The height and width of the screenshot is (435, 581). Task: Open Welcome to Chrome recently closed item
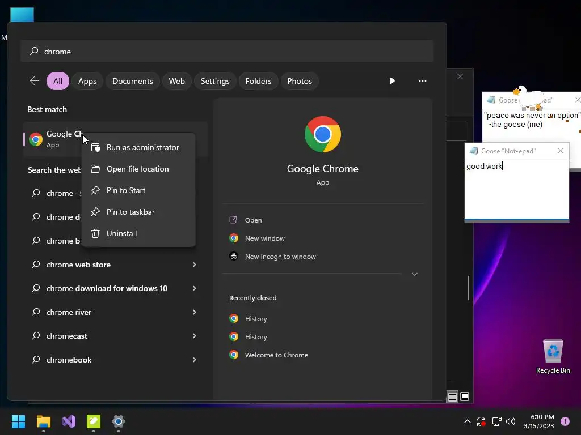point(276,355)
